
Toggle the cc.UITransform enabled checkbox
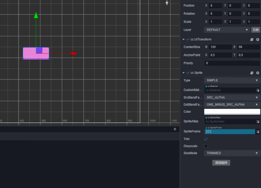[x=188, y=40]
